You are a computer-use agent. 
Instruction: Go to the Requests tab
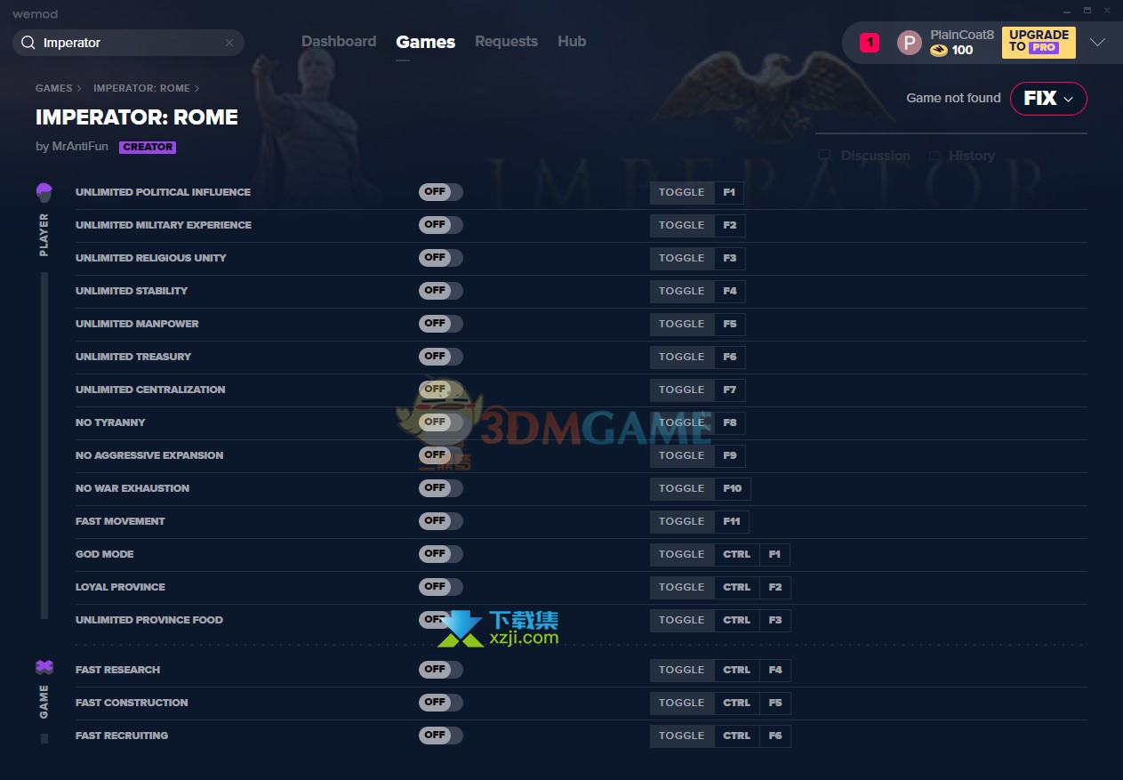click(x=506, y=42)
